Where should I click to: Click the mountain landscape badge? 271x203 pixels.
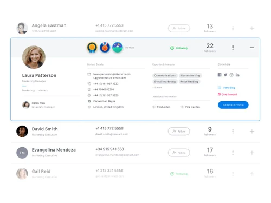coord(118,48)
